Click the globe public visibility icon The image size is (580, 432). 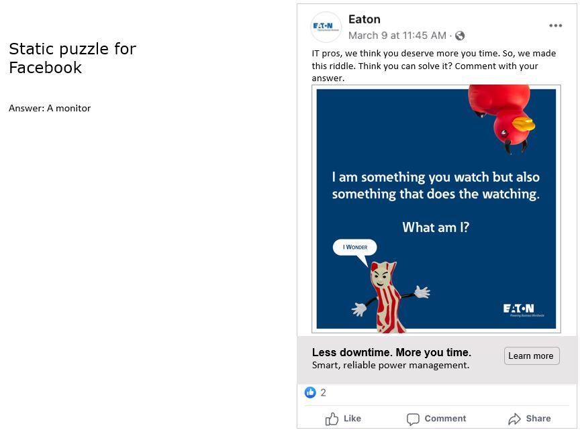[x=460, y=36]
